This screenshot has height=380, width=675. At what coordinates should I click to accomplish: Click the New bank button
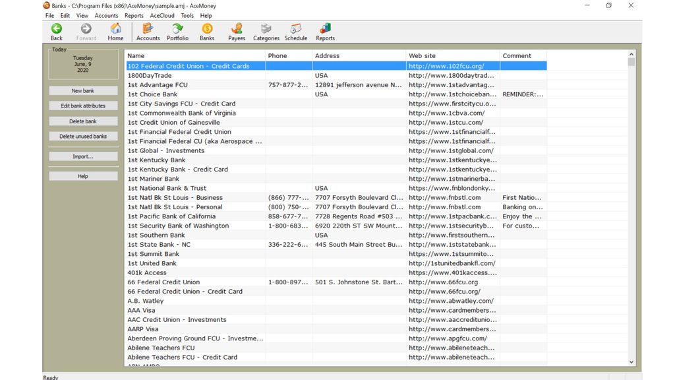coord(83,91)
